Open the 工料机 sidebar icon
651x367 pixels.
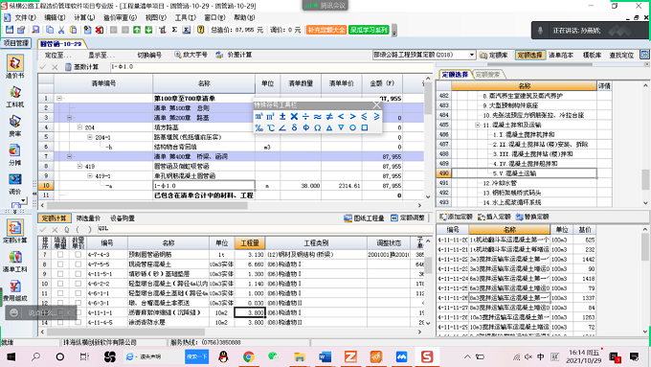pos(15,97)
